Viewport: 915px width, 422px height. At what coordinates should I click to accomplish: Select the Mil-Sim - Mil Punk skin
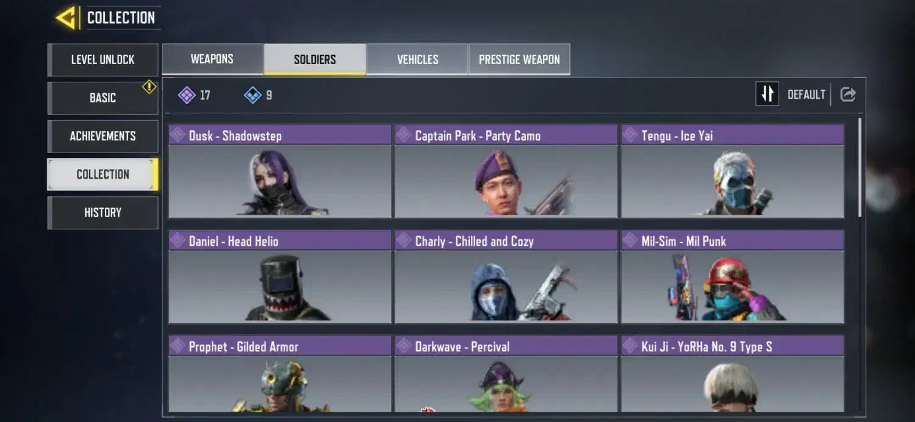point(733,277)
